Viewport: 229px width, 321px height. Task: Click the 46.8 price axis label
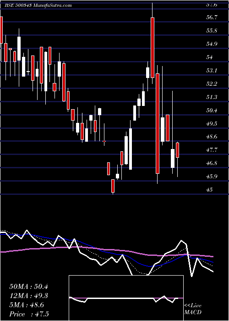tap(212, 163)
